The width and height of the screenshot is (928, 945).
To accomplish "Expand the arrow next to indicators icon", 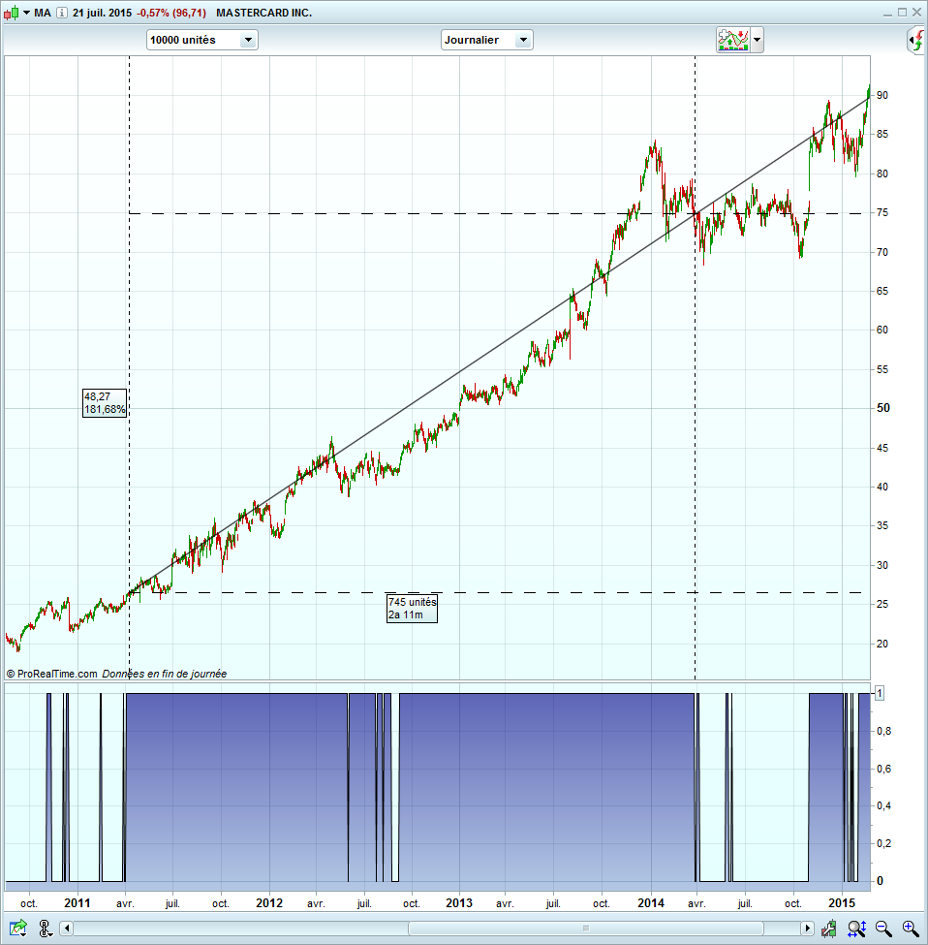I will [757, 40].
